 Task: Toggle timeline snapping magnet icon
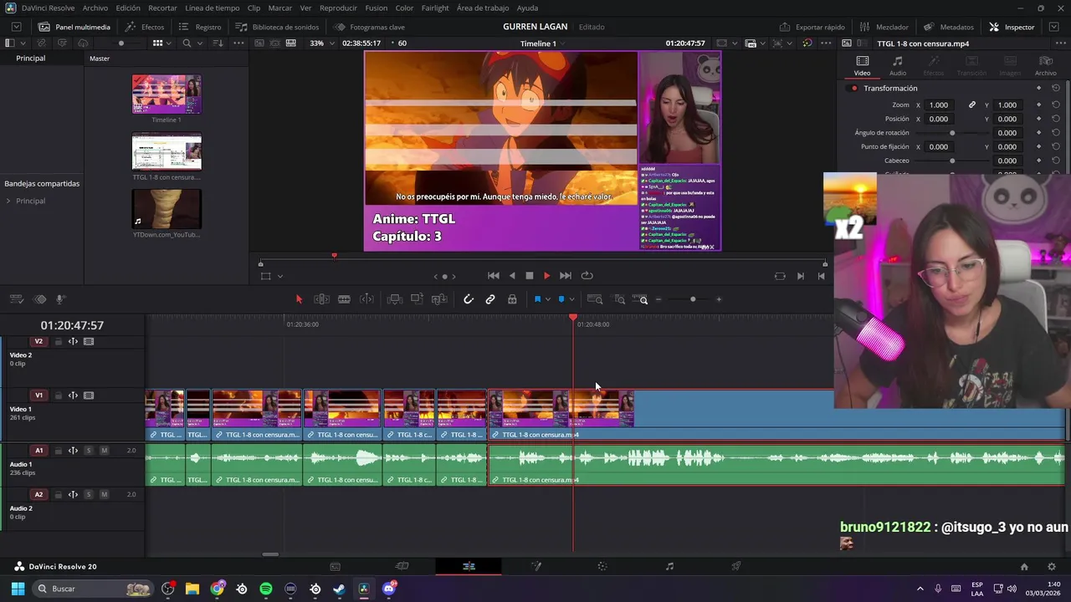pos(469,299)
